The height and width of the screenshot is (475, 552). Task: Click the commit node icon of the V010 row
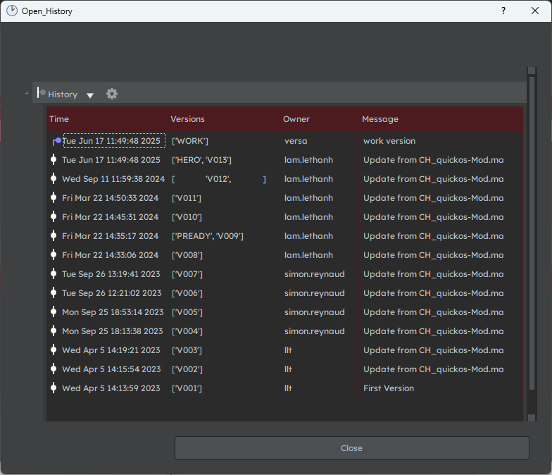pyautogui.click(x=54, y=217)
